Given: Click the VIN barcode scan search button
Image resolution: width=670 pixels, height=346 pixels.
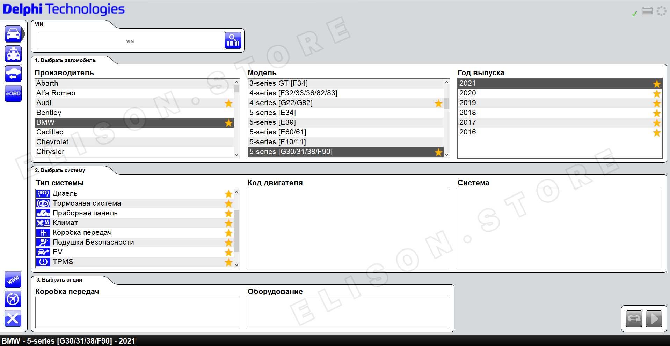Looking at the screenshot, I should 233,40.
